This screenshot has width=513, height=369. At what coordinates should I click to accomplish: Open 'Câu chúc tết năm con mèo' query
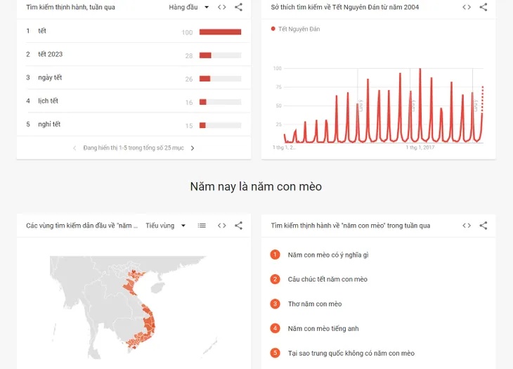pyautogui.click(x=327, y=279)
